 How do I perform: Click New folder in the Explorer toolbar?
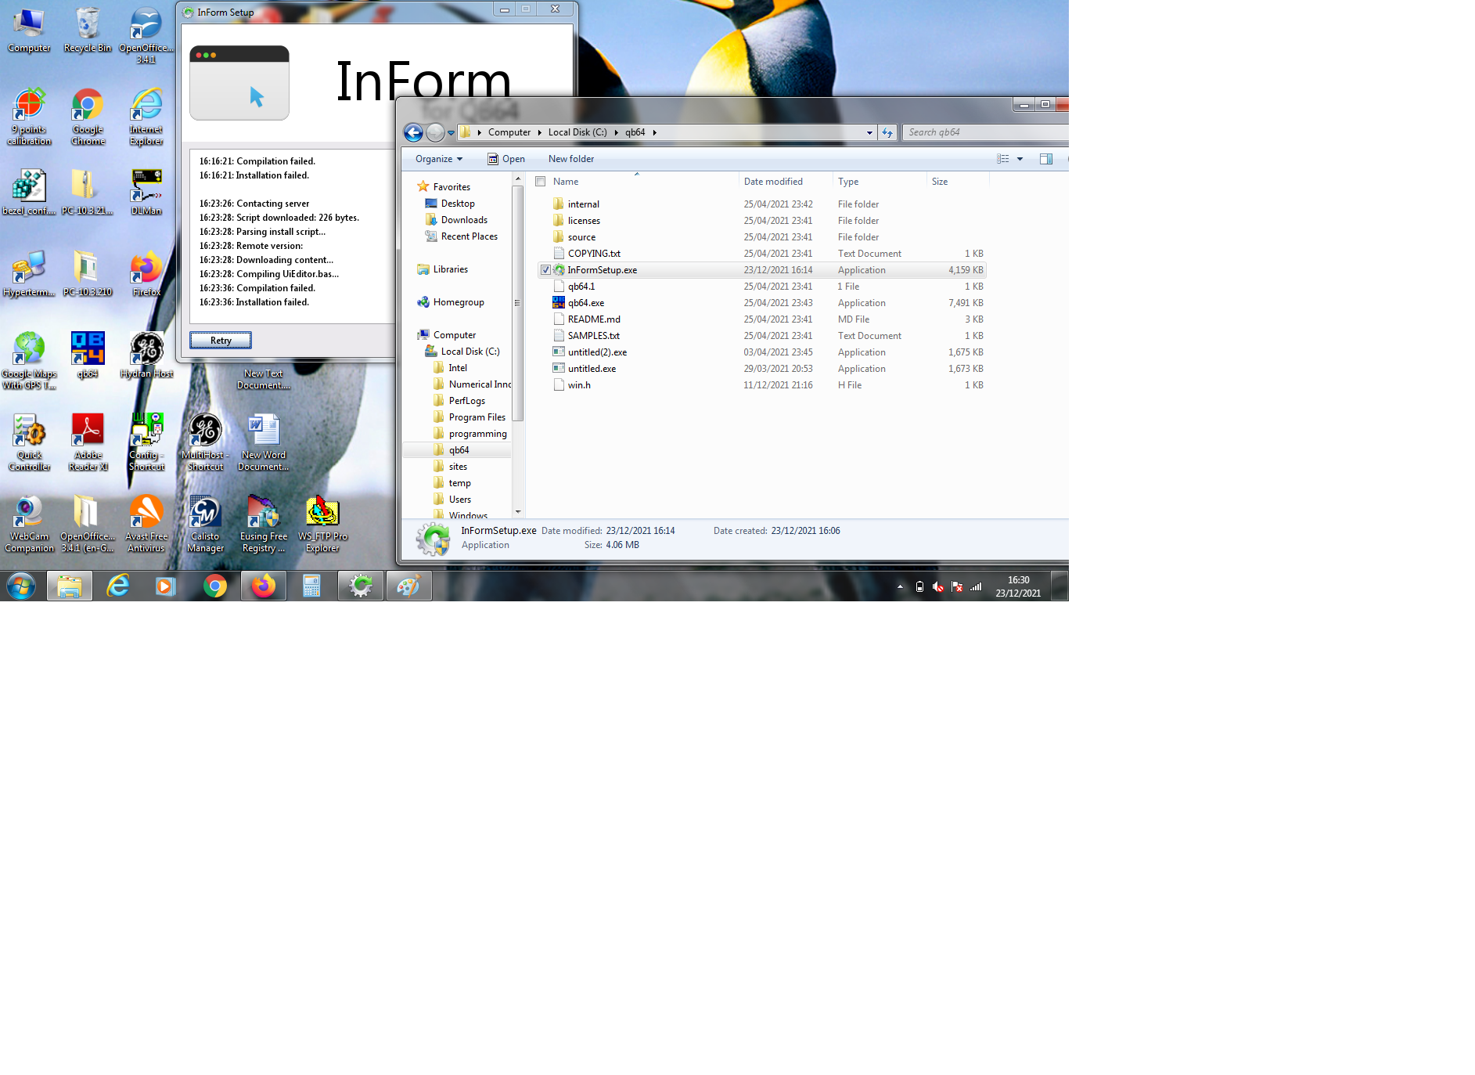pos(571,159)
